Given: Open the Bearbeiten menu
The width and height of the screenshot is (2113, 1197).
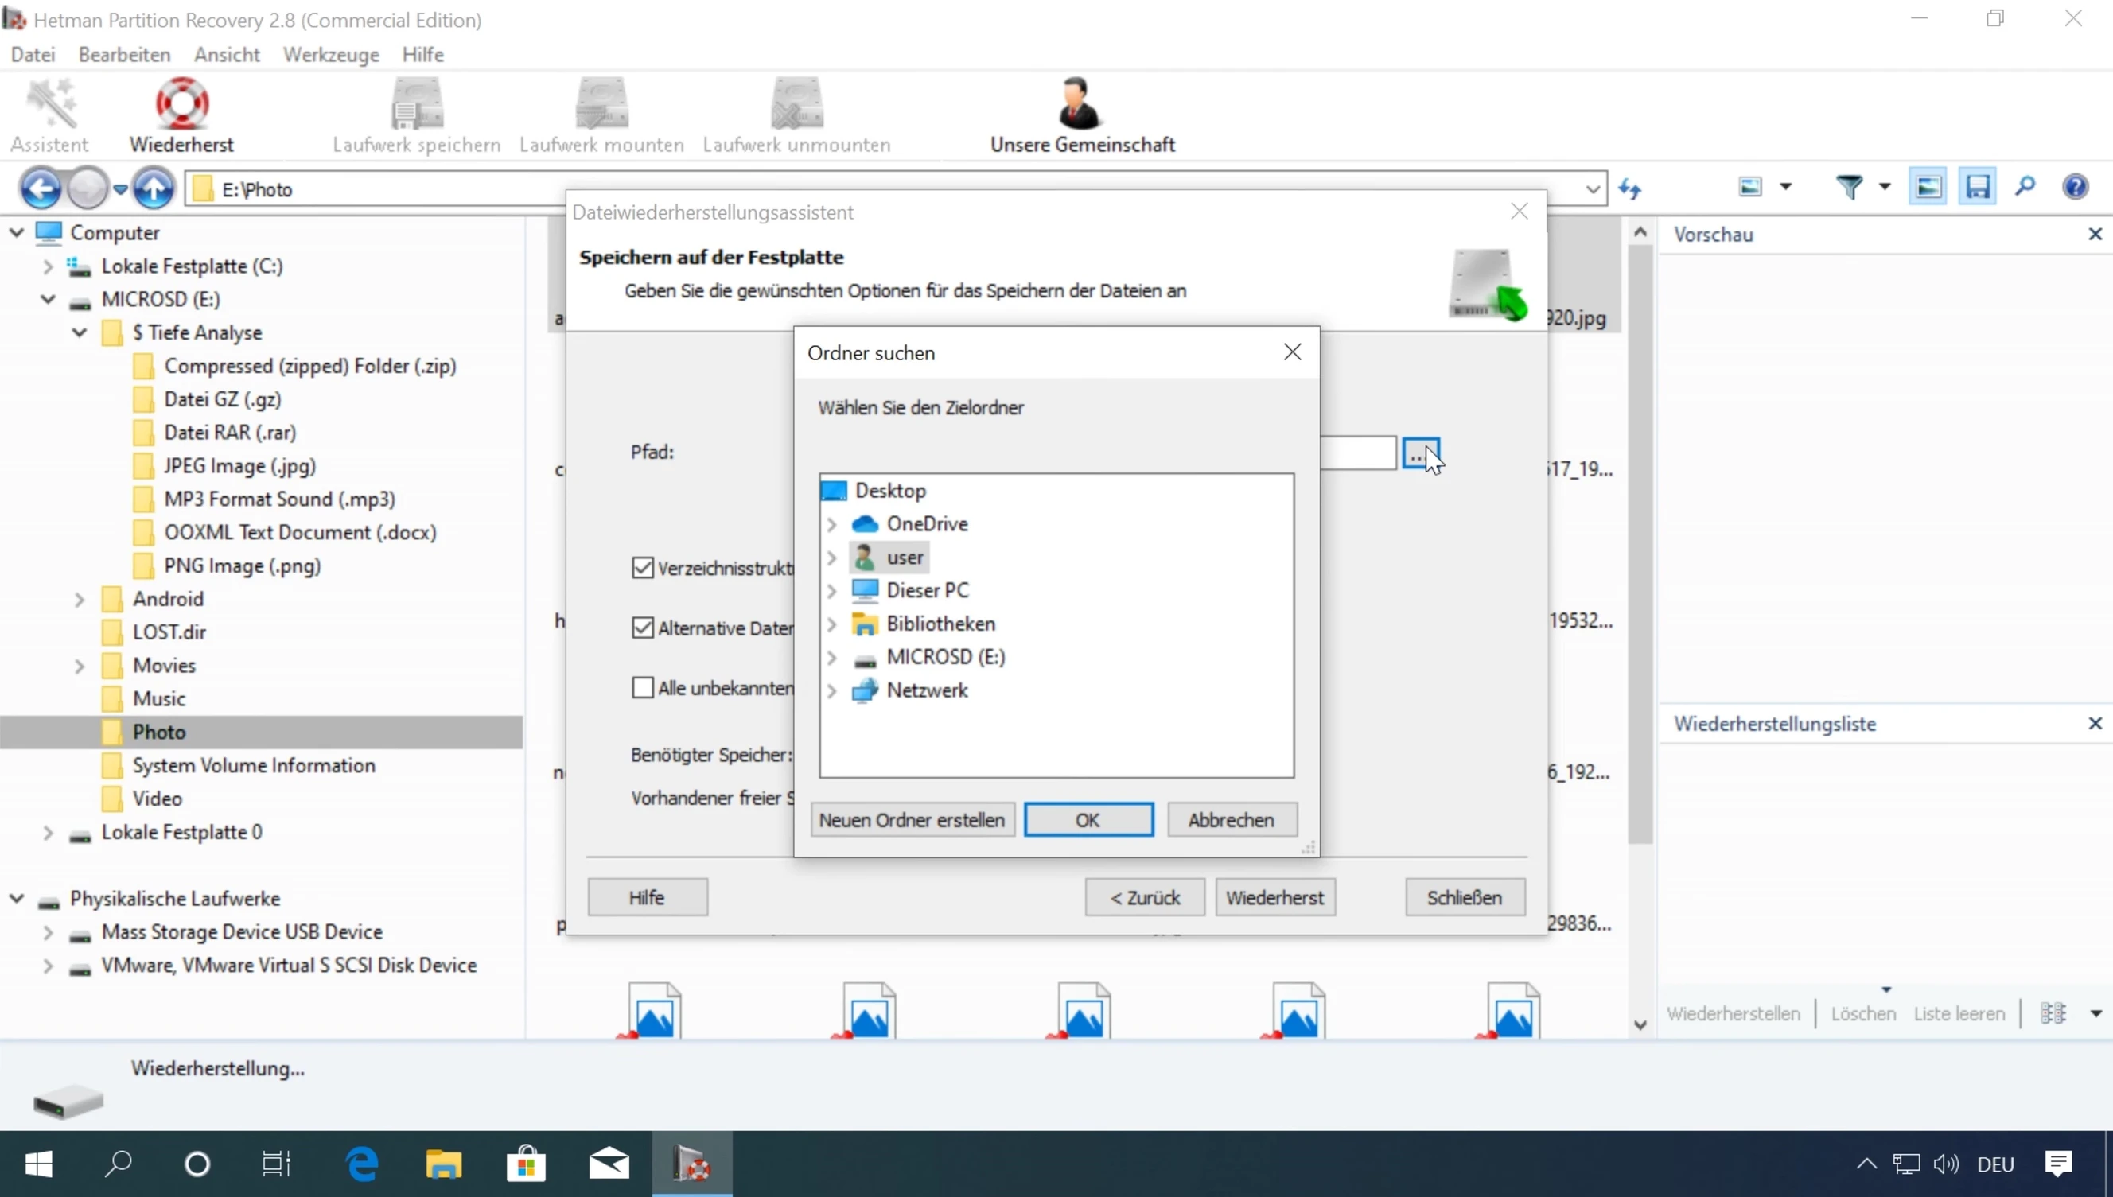Looking at the screenshot, I should [124, 54].
